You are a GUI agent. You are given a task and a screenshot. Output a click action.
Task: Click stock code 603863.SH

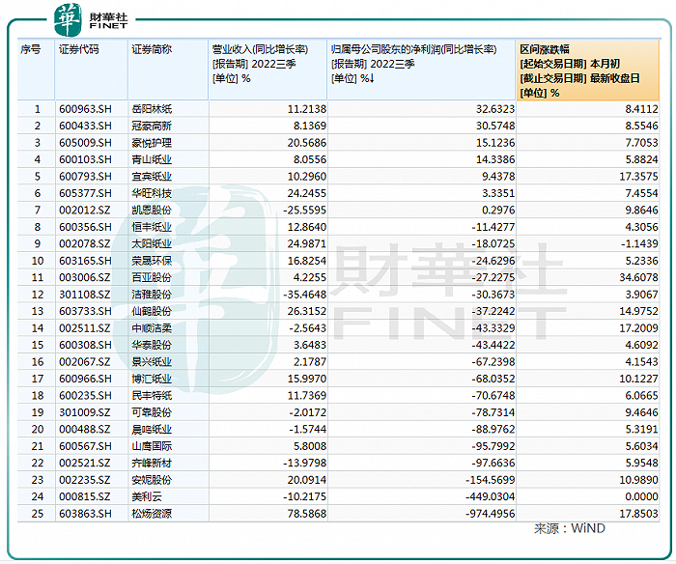[85, 514]
